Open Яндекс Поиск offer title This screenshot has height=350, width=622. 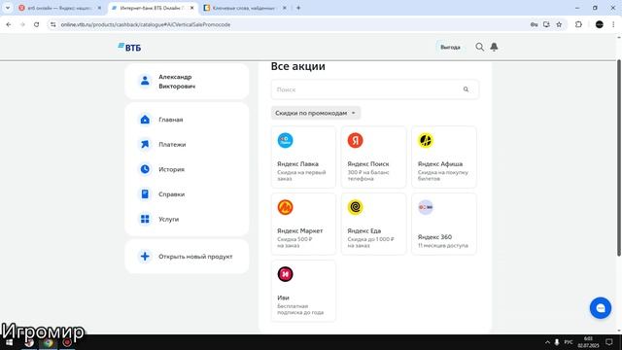coord(368,164)
